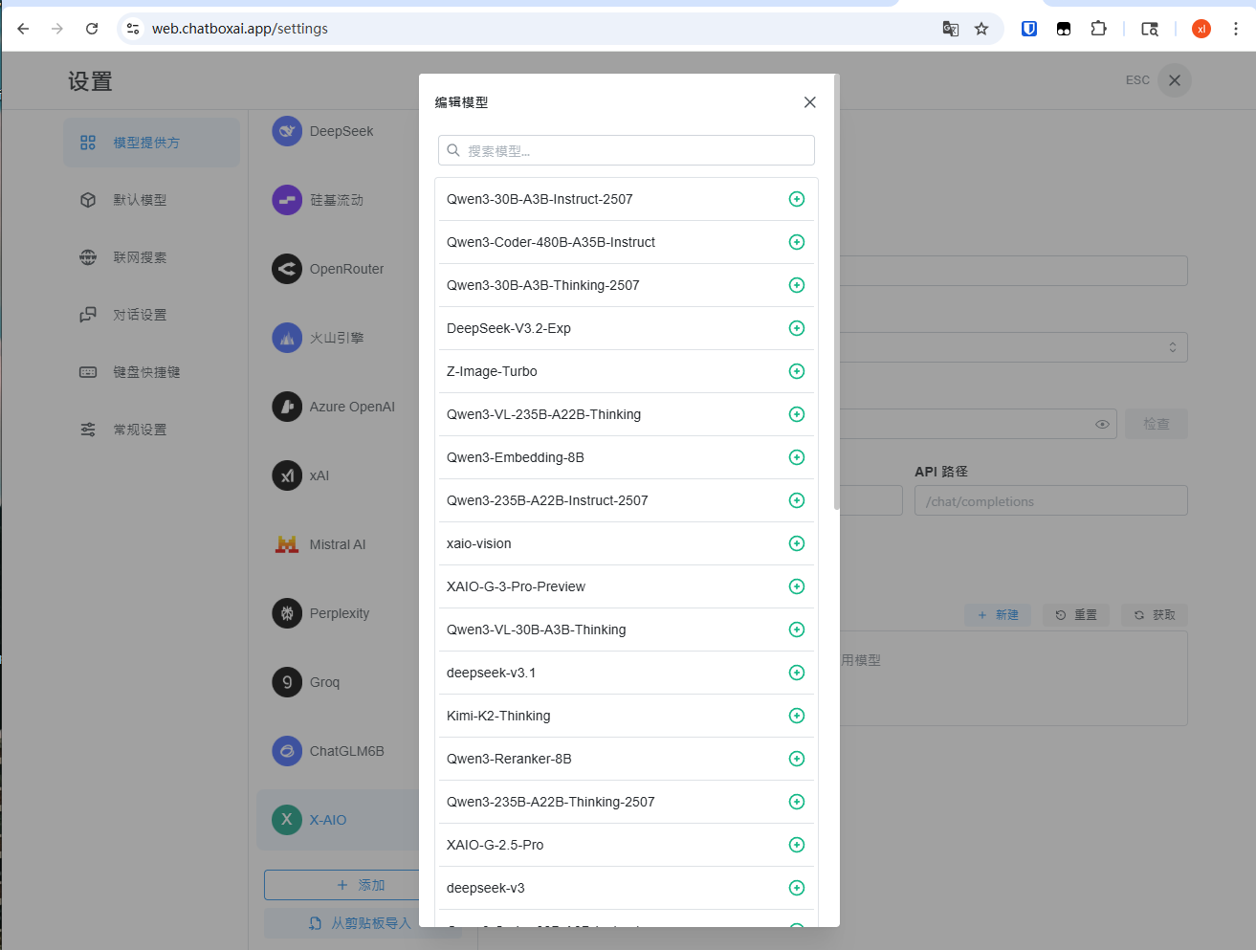The width and height of the screenshot is (1256, 950).
Task: Add the XAIO-G-3-Pro-Preview model
Action: 796,586
